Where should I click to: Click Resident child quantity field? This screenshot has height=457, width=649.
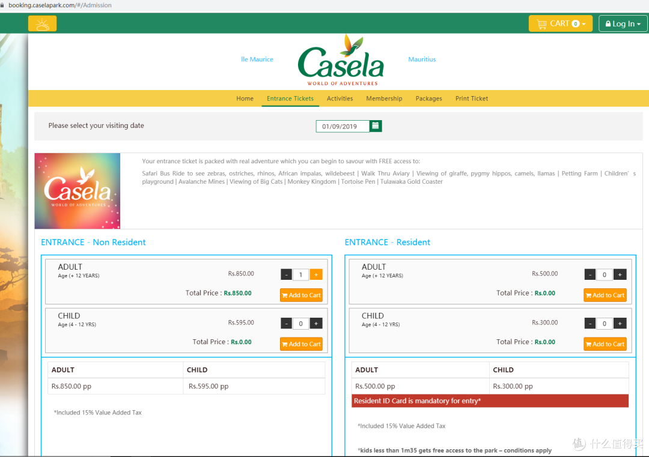click(605, 324)
